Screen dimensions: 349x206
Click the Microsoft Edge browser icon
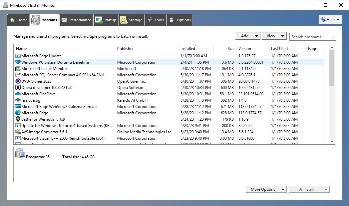point(18,113)
